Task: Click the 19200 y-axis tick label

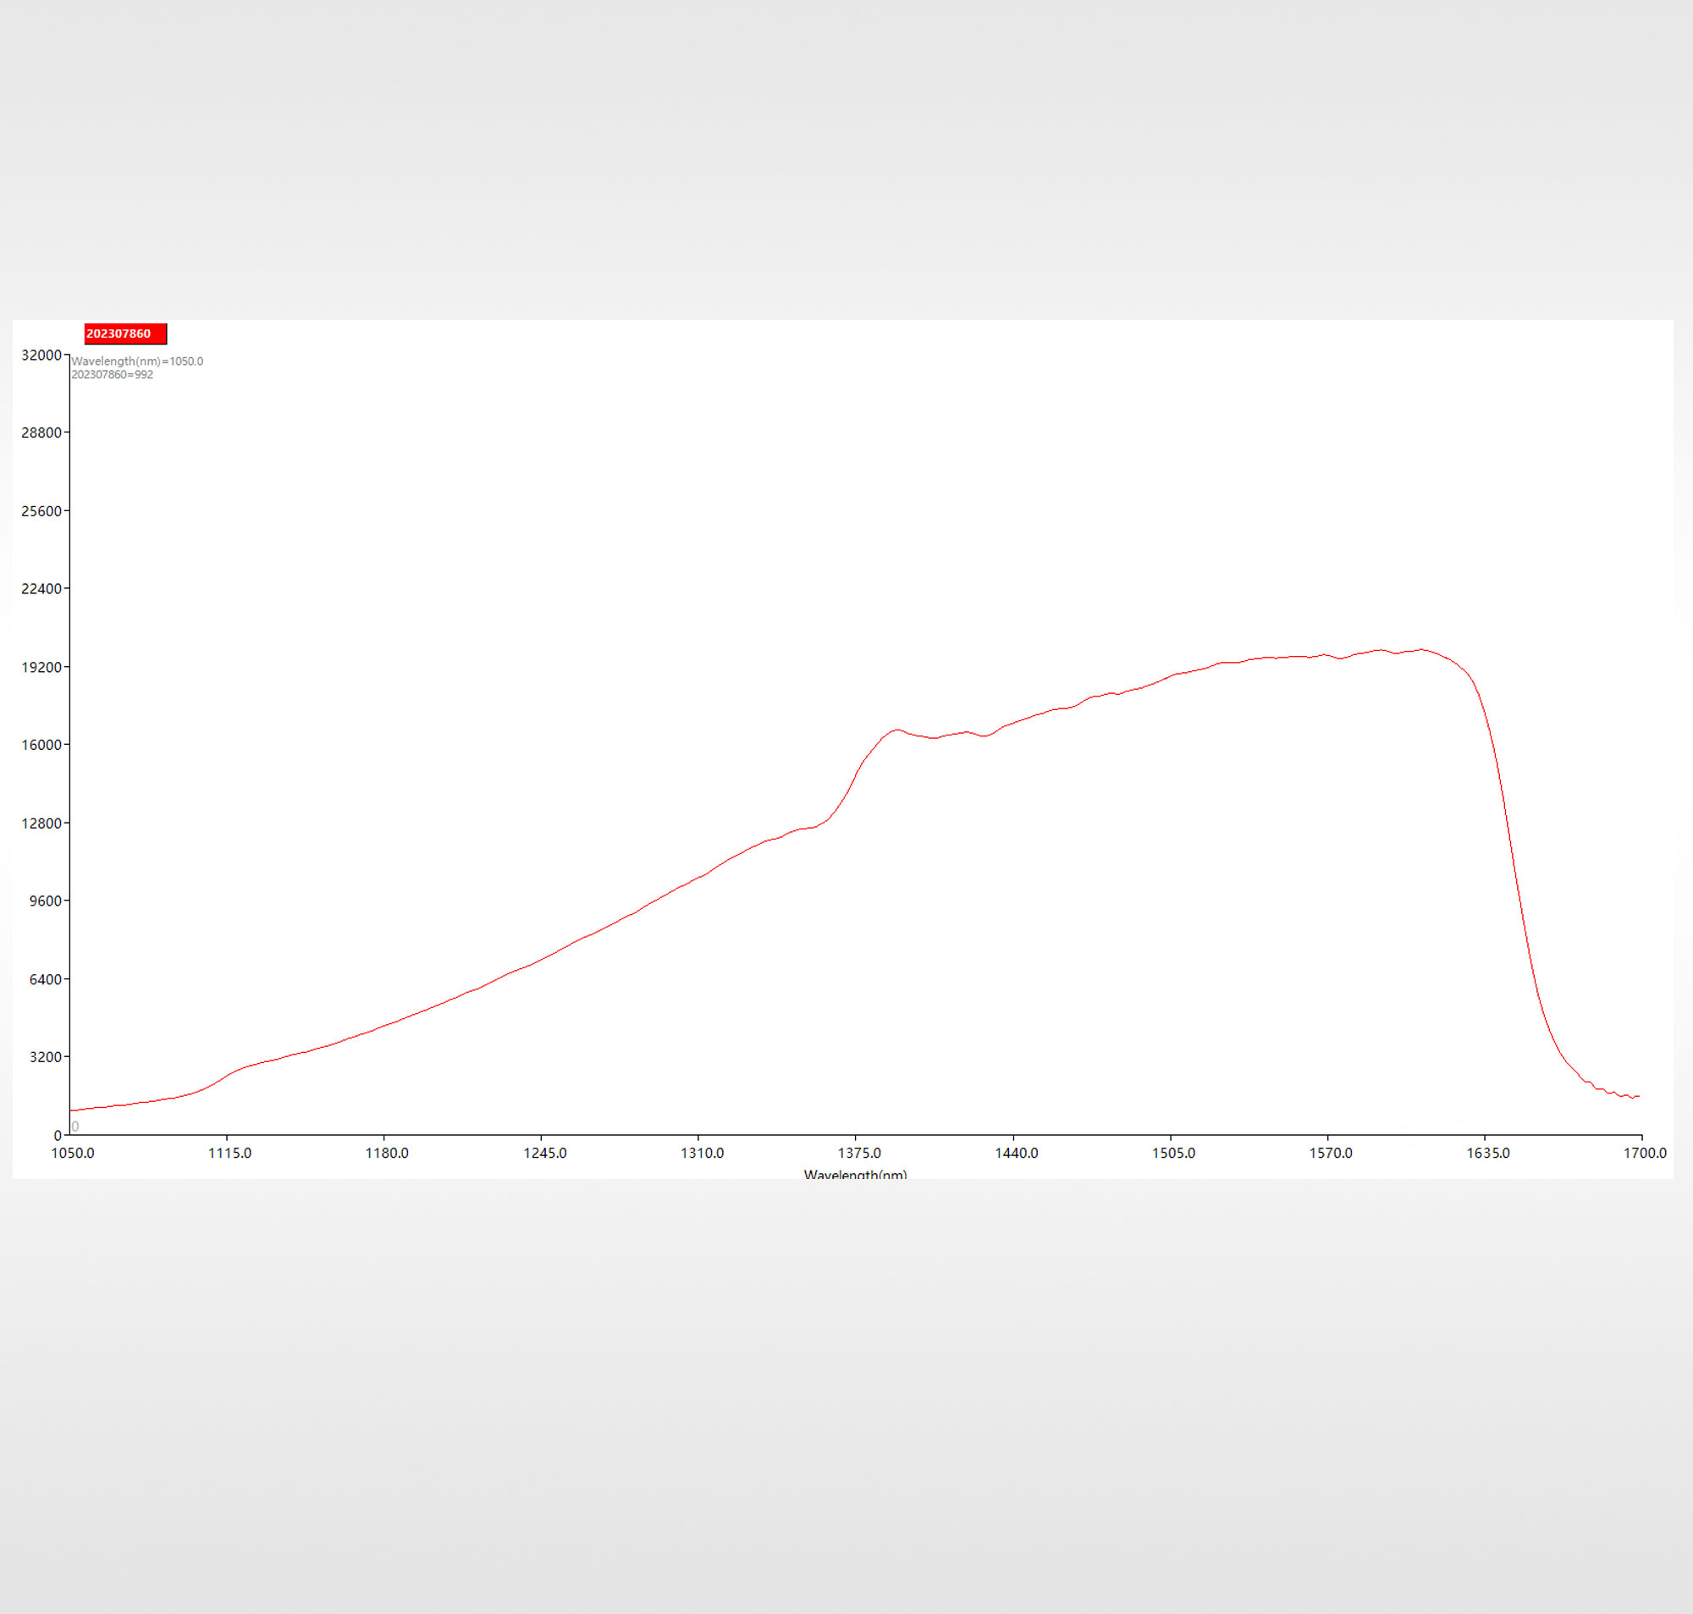Action: pyautogui.click(x=41, y=668)
